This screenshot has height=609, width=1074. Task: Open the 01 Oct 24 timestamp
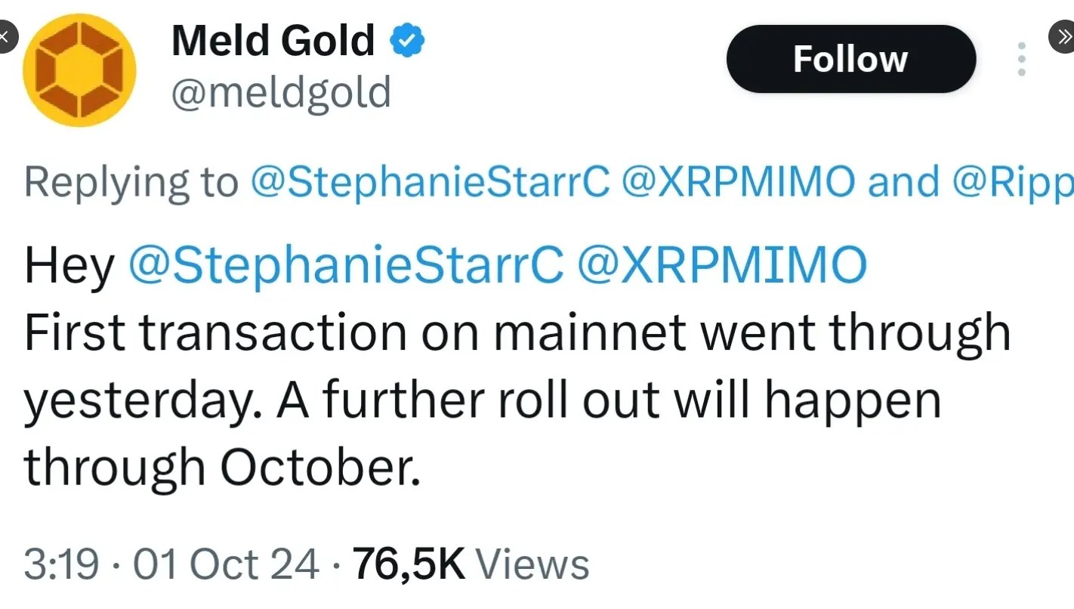point(223,563)
